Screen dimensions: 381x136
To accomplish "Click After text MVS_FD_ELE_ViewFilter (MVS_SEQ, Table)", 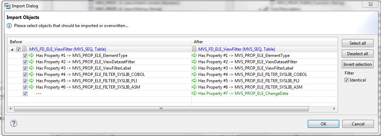I will coord(237,49).
